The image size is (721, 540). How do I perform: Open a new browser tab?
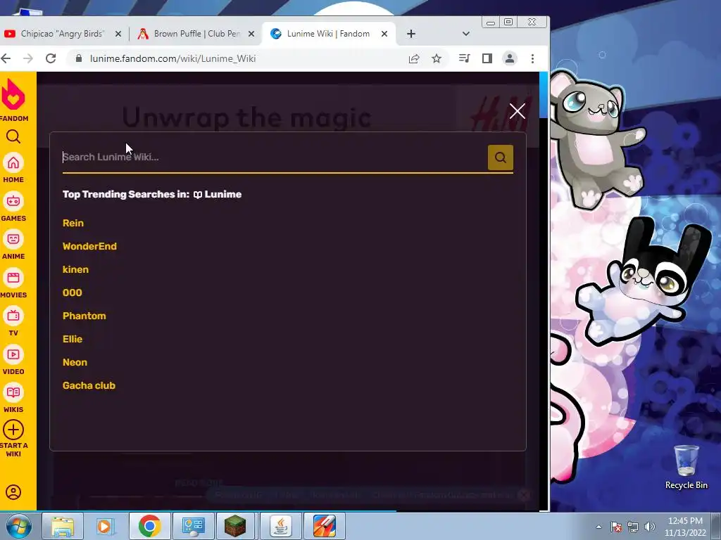(411, 34)
